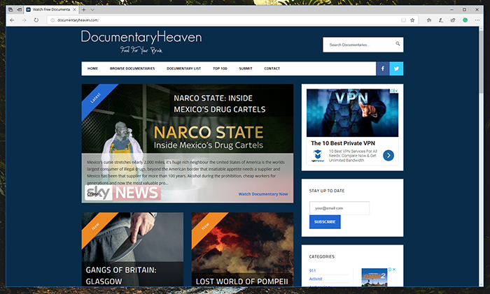The height and width of the screenshot is (294, 490).
Task: Open the browser settings ellipsis menu
Action: (x=477, y=20)
